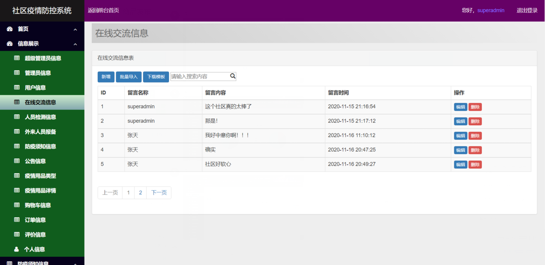
Task: Click the 下载模板 button
Action: click(156, 77)
